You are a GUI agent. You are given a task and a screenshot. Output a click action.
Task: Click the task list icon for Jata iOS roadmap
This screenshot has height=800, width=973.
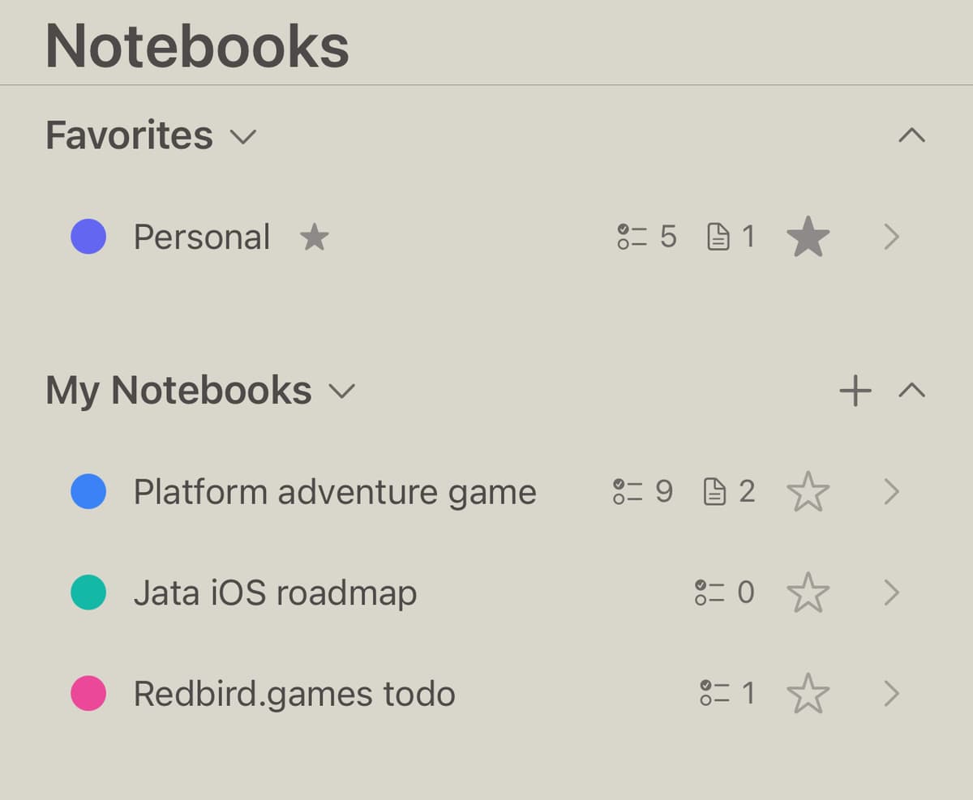click(x=714, y=593)
